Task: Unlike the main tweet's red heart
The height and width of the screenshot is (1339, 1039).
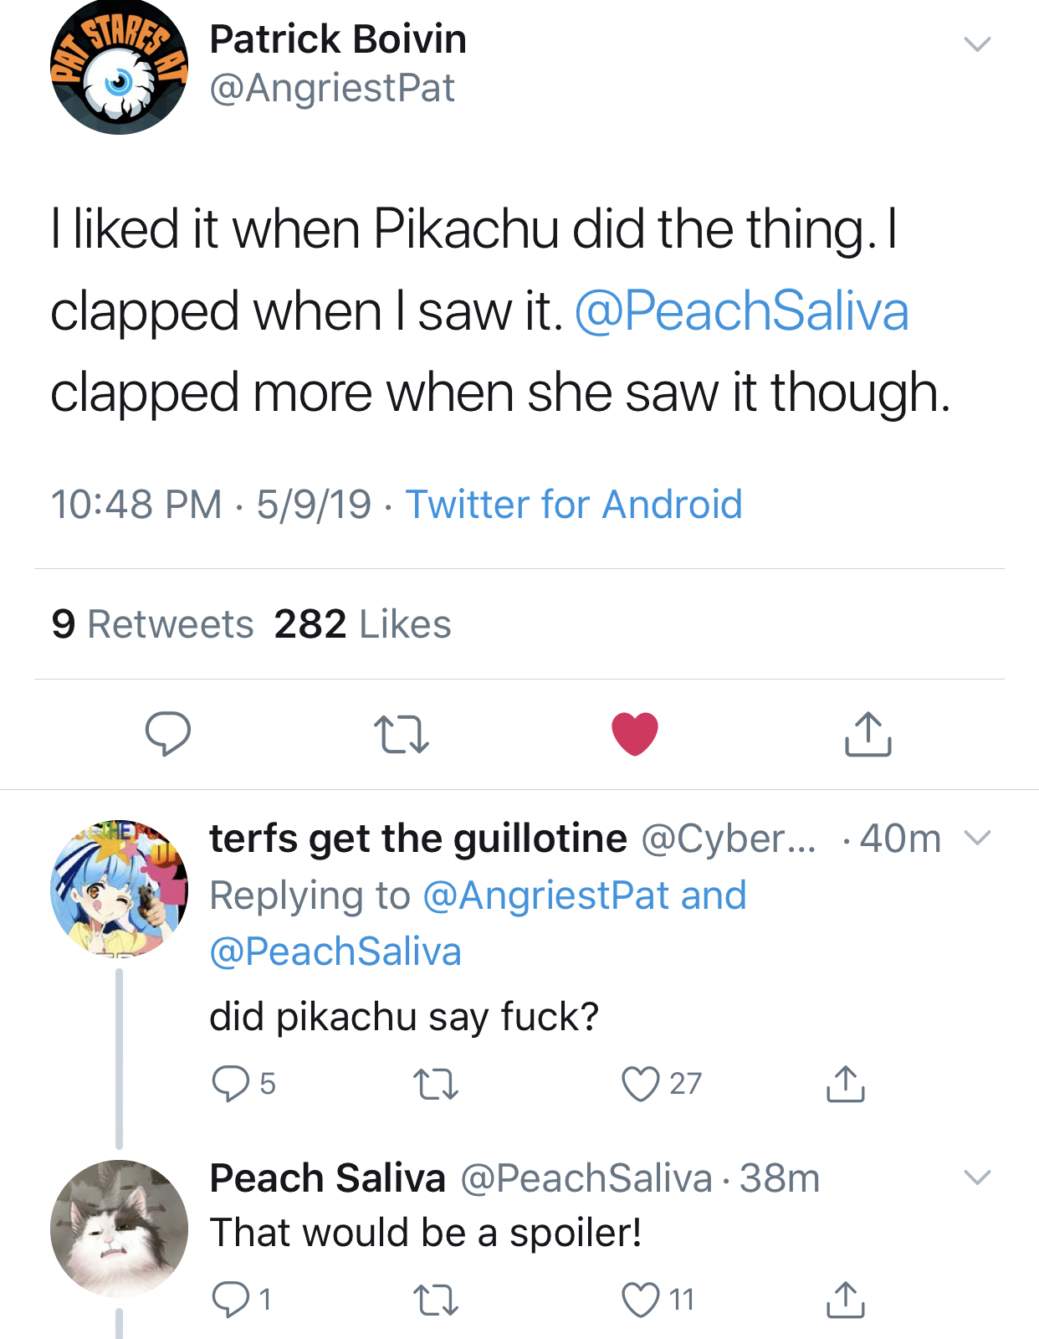Action: click(635, 734)
